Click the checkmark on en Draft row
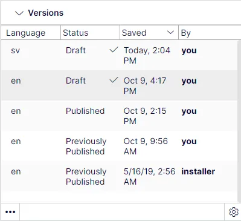241x221 pixels. tap(114, 80)
